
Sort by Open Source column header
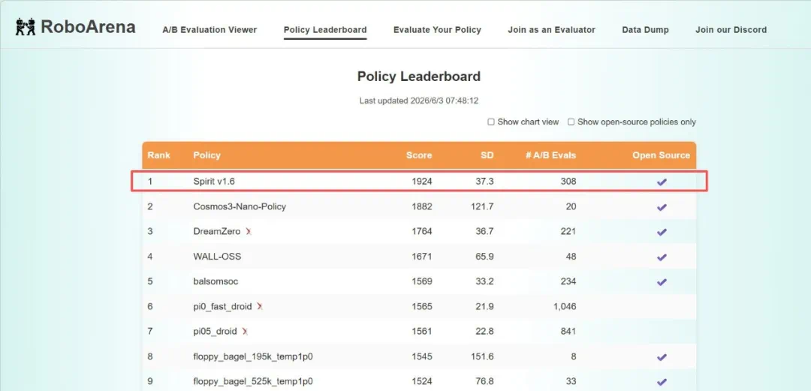click(x=661, y=155)
